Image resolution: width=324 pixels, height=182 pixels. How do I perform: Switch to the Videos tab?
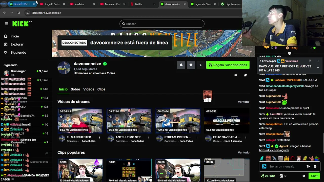coord(89,89)
